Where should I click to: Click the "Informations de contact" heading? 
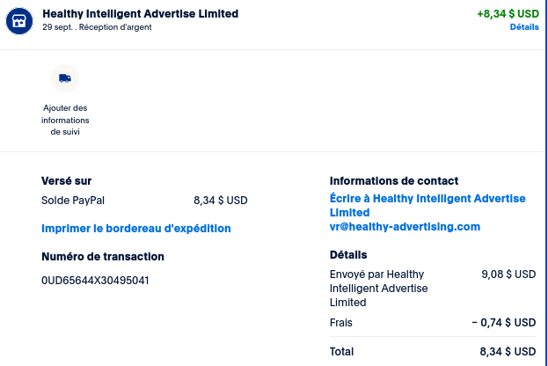pos(394,181)
